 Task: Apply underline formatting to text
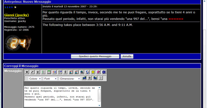click(x=38, y=72)
